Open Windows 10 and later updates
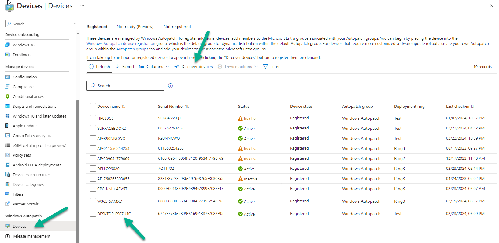Screen dimensions: 499x243 tap(39, 116)
